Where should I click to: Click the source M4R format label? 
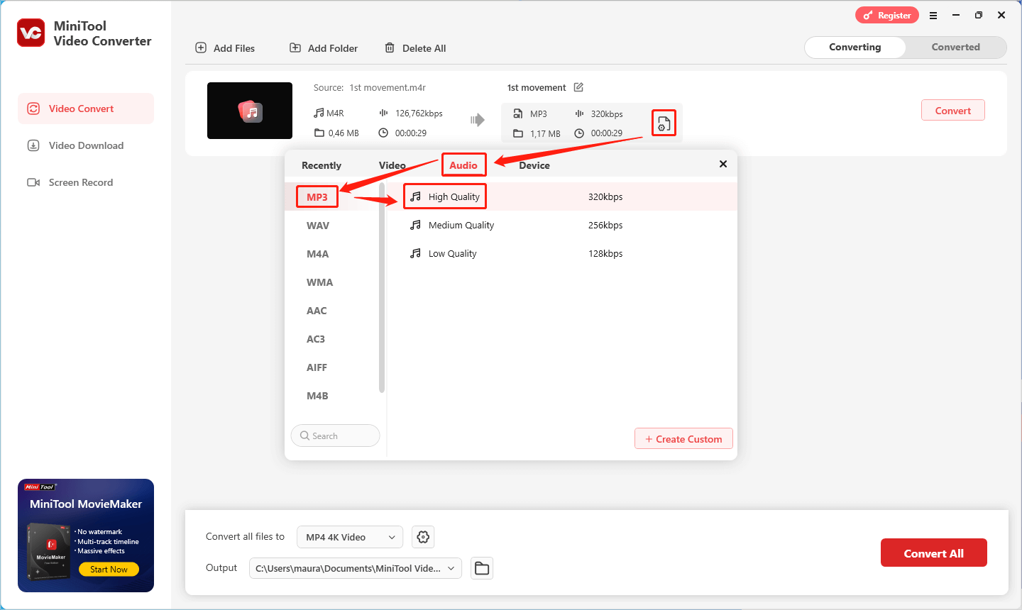pos(335,113)
